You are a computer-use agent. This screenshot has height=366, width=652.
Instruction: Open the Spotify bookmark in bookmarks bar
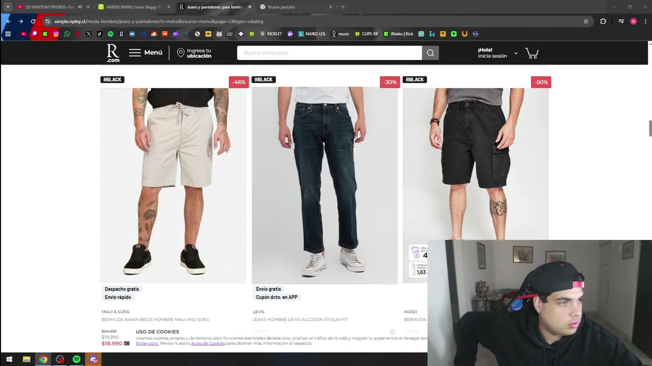(x=111, y=34)
